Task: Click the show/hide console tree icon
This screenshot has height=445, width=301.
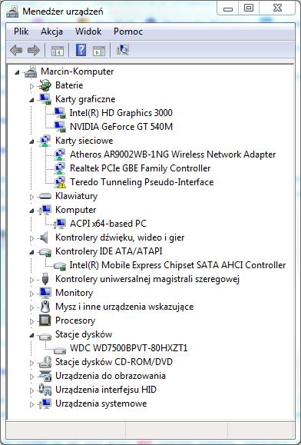Action: coord(58,51)
